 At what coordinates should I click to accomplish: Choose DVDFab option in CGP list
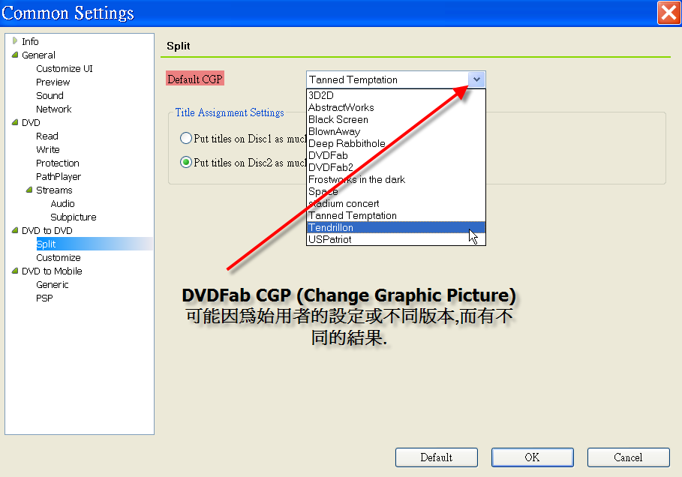(x=396, y=155)
